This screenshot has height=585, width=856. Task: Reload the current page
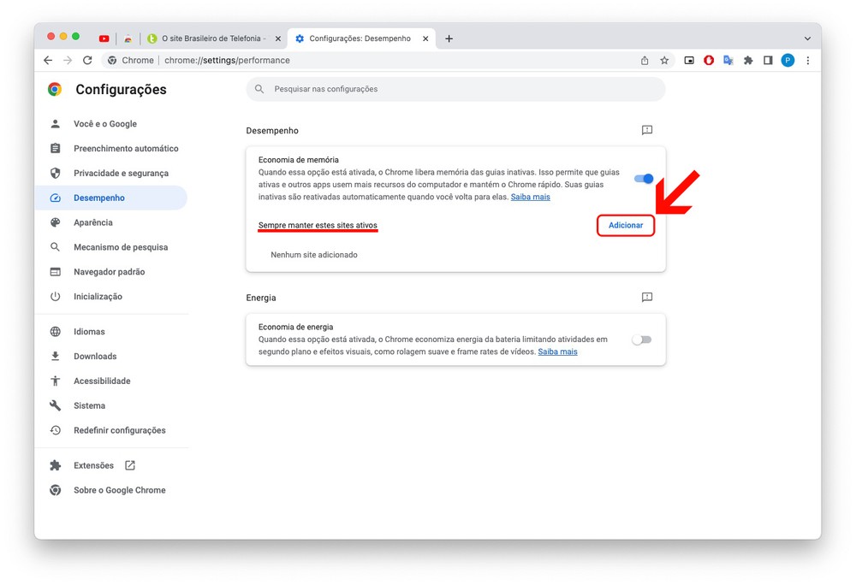(87, 61)
